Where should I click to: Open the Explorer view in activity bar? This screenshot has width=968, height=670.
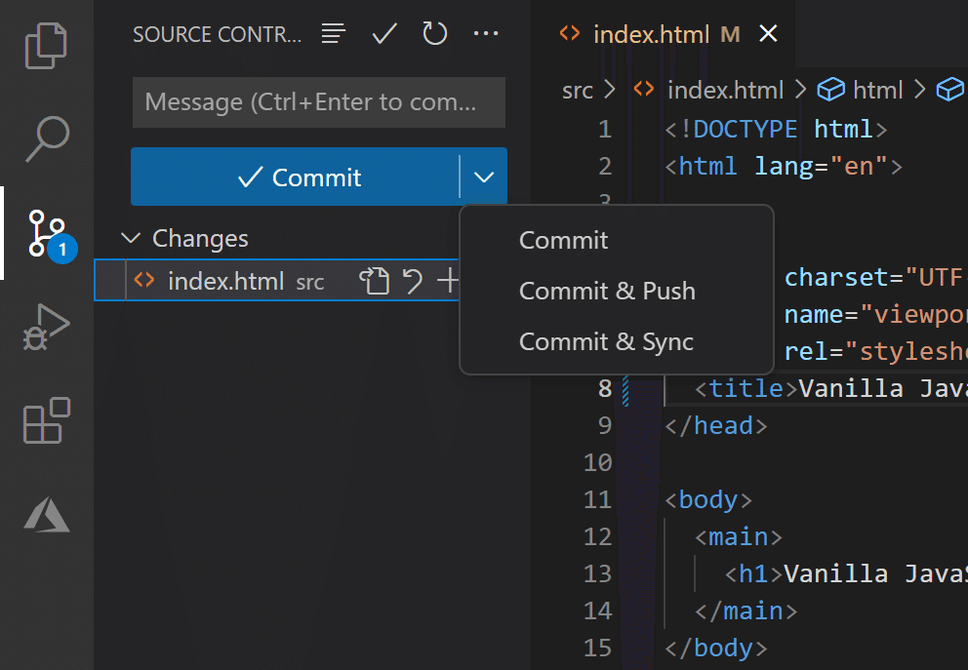pos(47,46)
